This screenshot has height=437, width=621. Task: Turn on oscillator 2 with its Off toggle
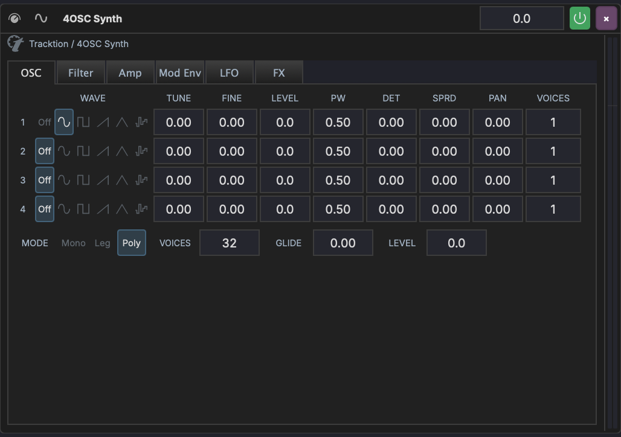coord(44,151)
